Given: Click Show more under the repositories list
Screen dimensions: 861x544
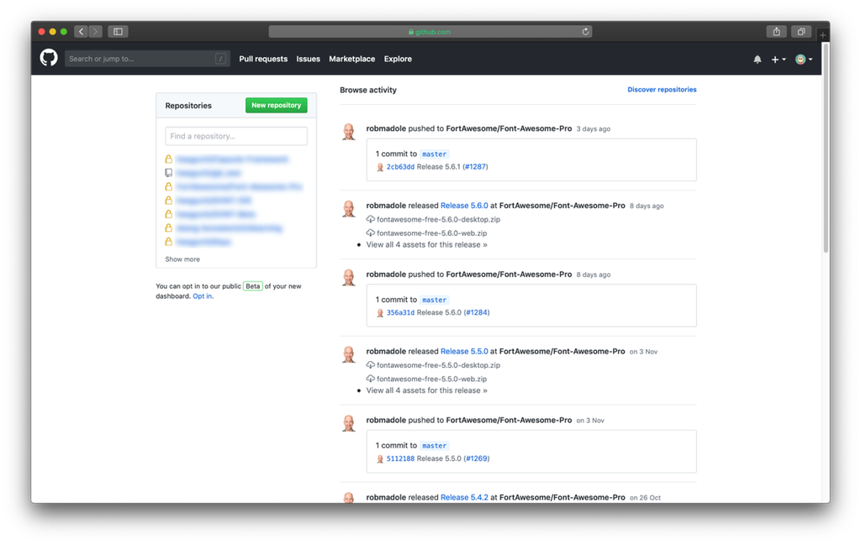Looking at the screenshot, I should [x=182, y=259].
